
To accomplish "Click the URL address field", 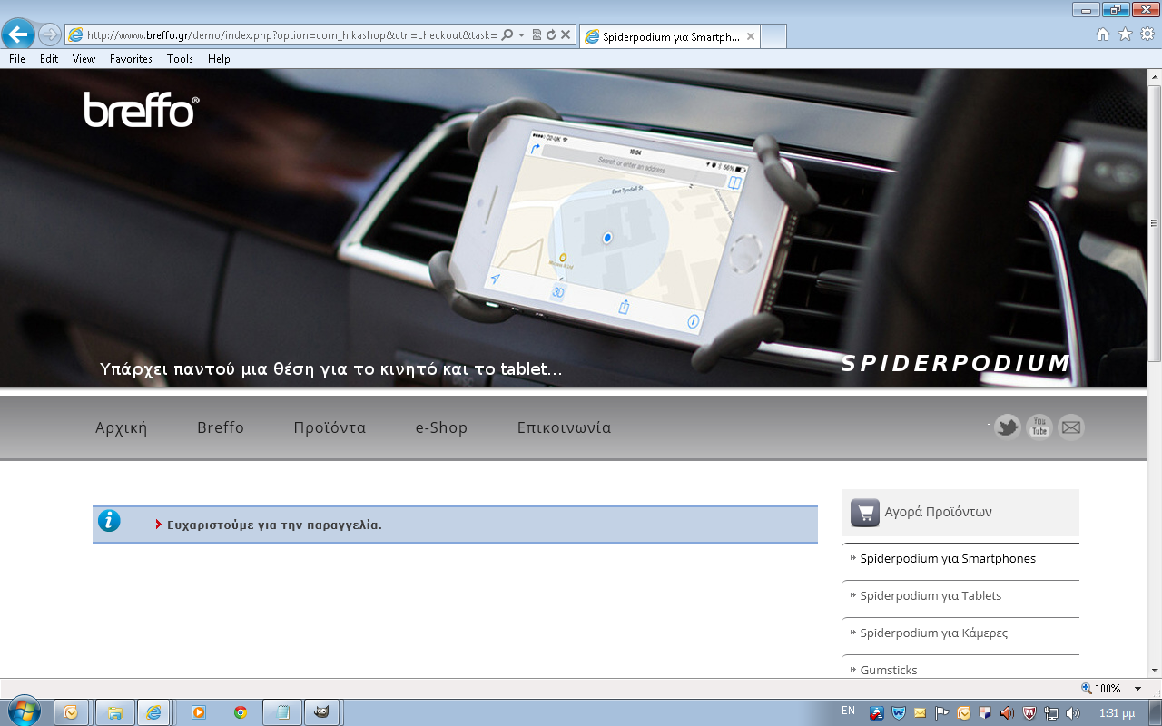I will (290, 35).
